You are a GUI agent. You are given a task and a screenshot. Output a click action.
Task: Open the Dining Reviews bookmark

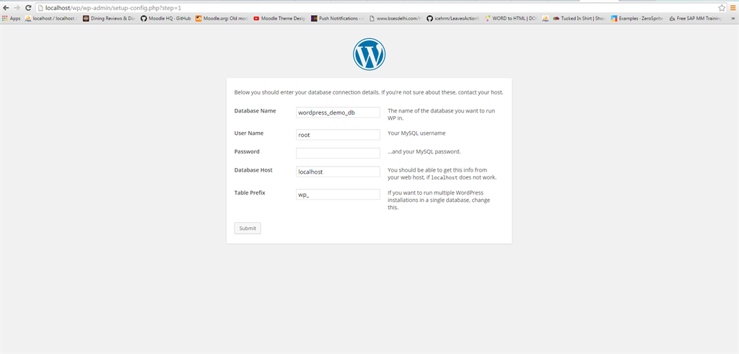coord(109,19)
